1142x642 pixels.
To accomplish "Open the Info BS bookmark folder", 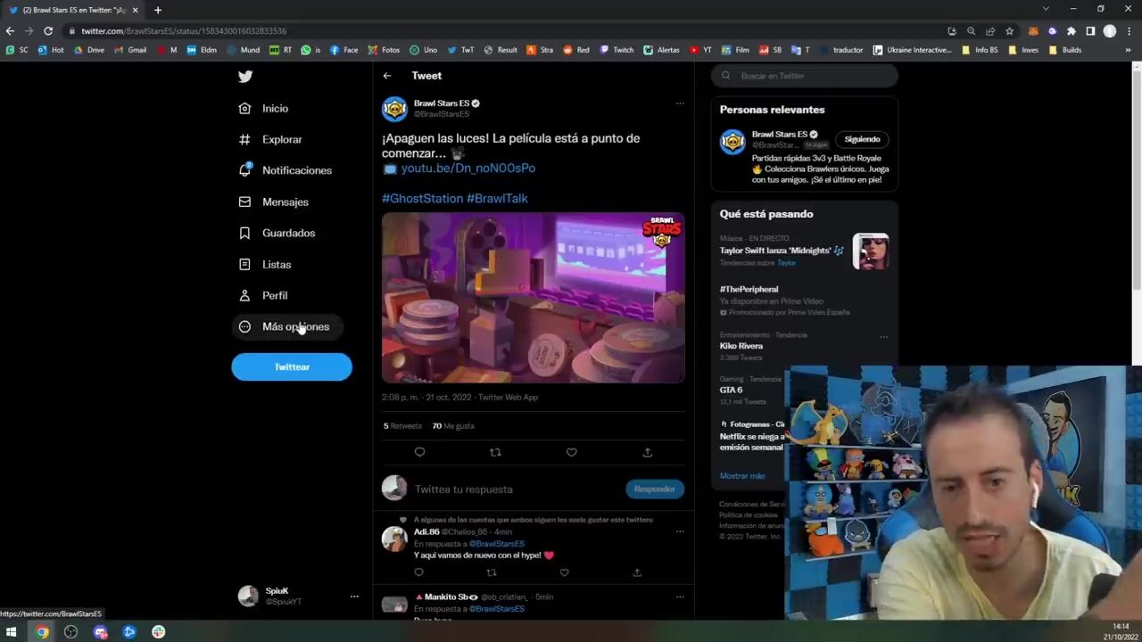I will (980, 50).
